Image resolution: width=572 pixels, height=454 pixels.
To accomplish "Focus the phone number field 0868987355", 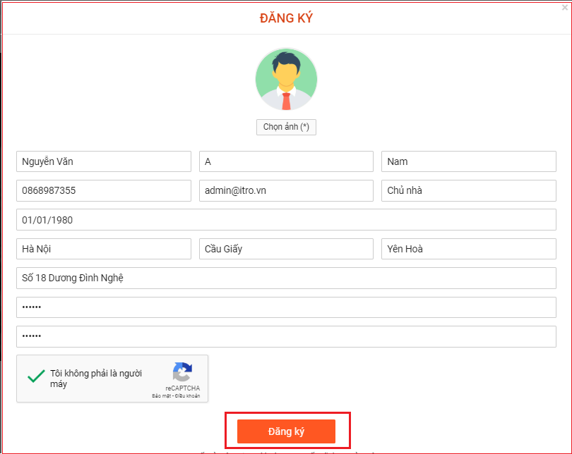I will click(104, 190).
